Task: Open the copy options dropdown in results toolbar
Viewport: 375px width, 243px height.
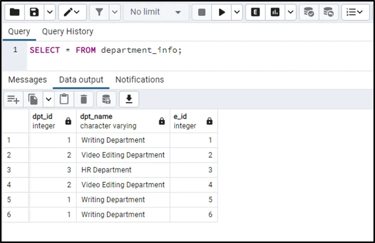Action: pyautogui.click(x=48, y=99)
